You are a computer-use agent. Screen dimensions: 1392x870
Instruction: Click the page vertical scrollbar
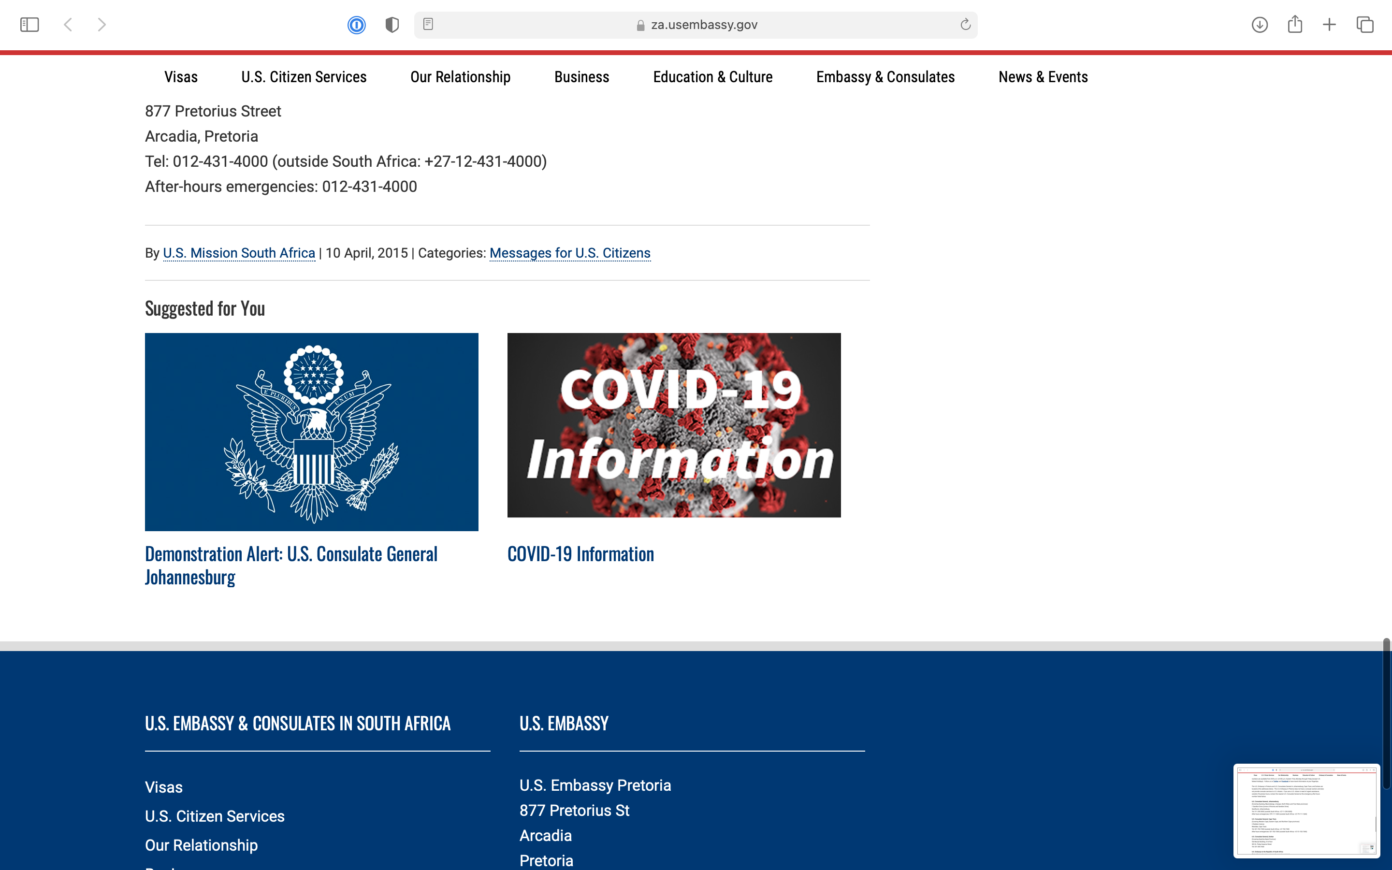[x=1387, y=713]
